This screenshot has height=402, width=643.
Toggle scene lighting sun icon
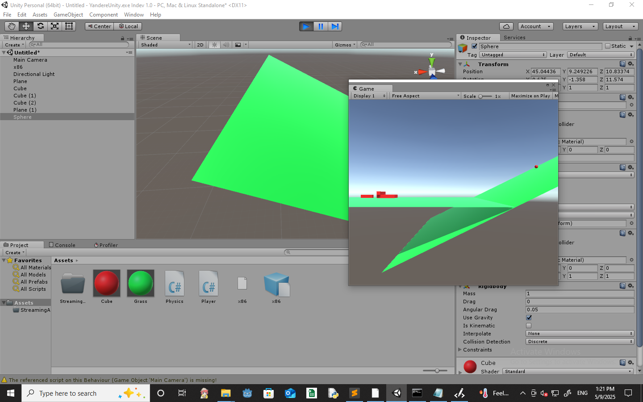click(215, 45)
